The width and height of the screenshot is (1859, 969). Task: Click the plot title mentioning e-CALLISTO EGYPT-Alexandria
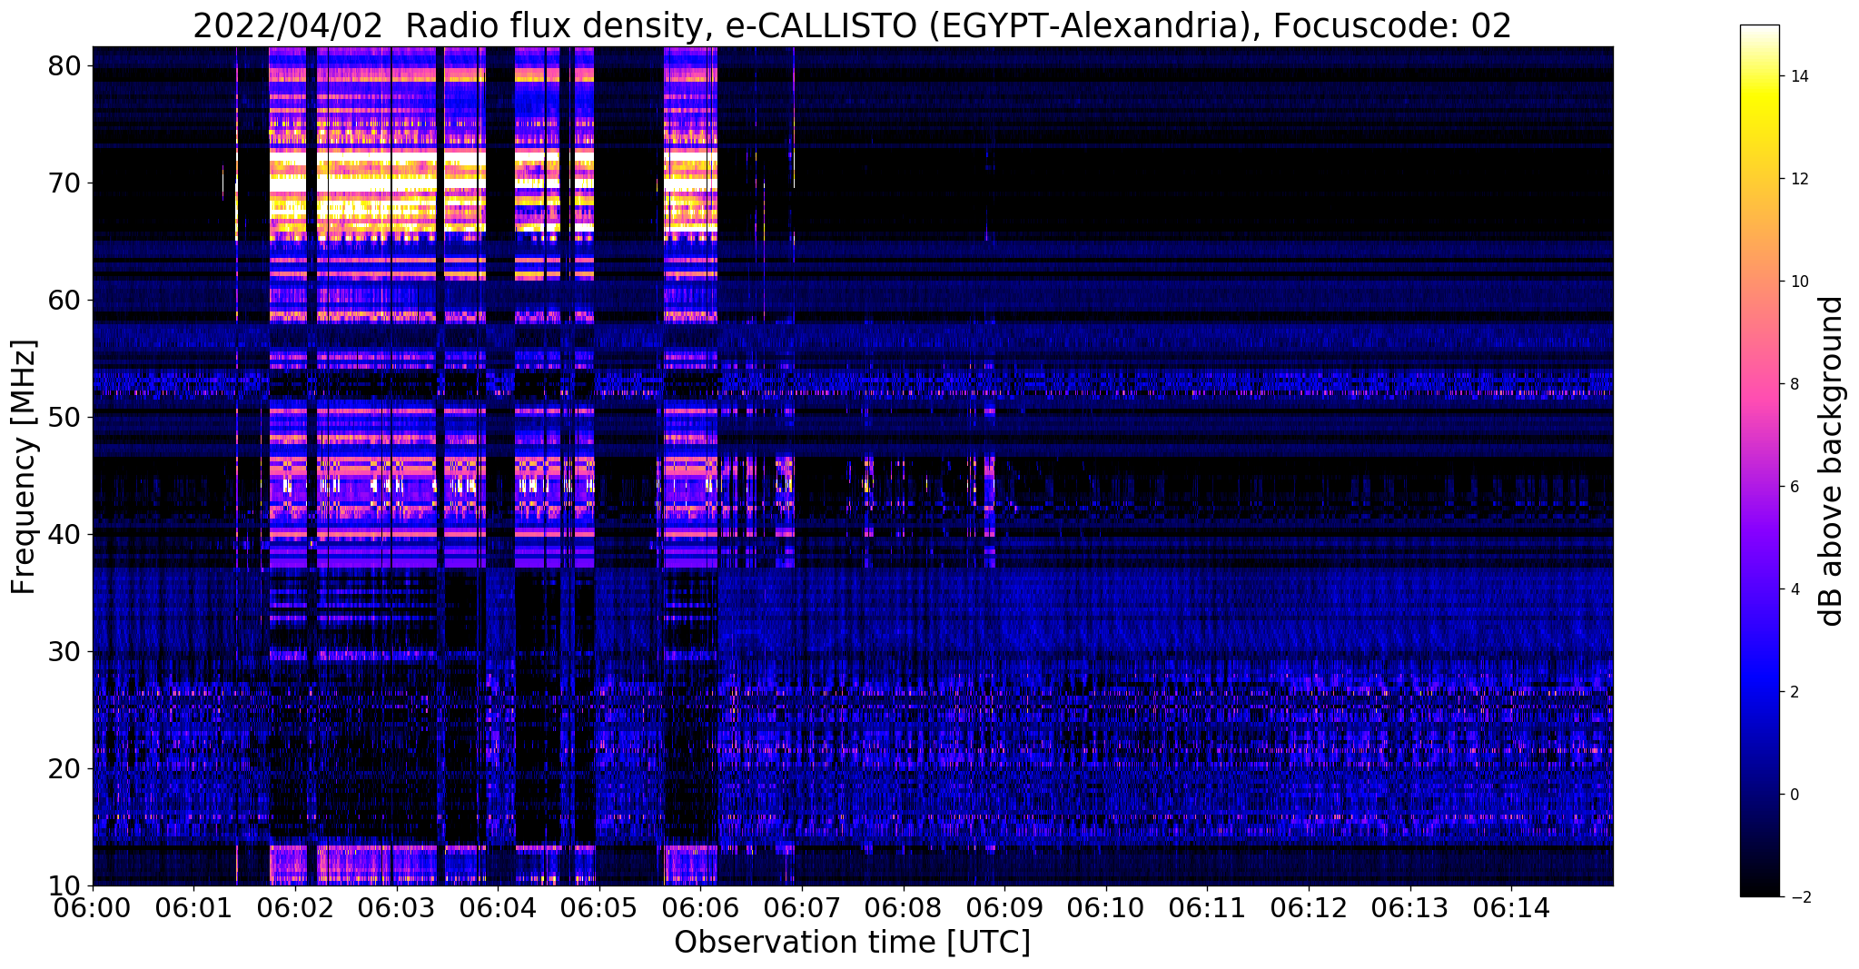[x=852, y=25]
